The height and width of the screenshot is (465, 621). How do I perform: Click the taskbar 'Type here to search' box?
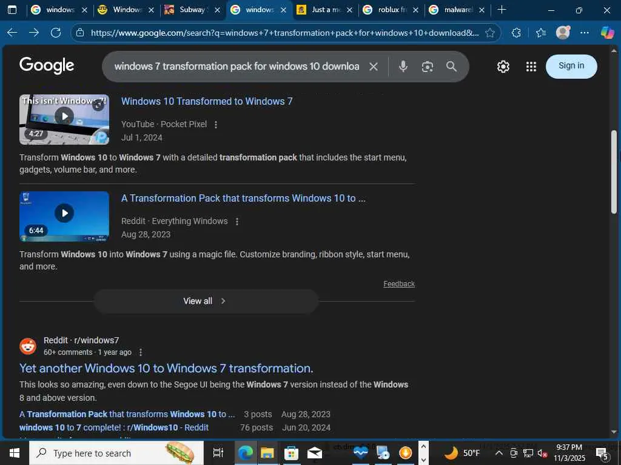point(116,453)
